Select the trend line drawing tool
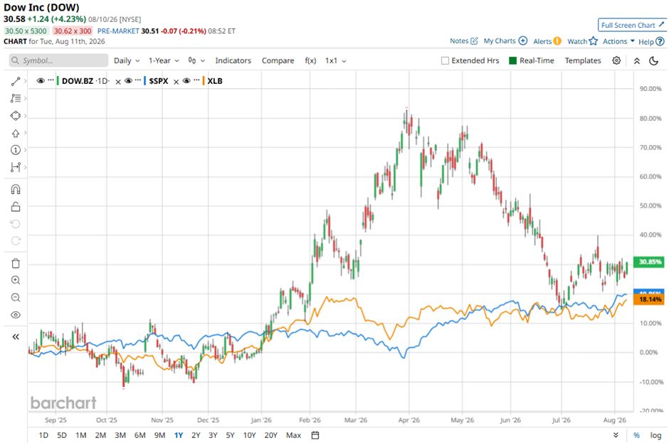Screen dimensions: 669x443 pos(16,81)
